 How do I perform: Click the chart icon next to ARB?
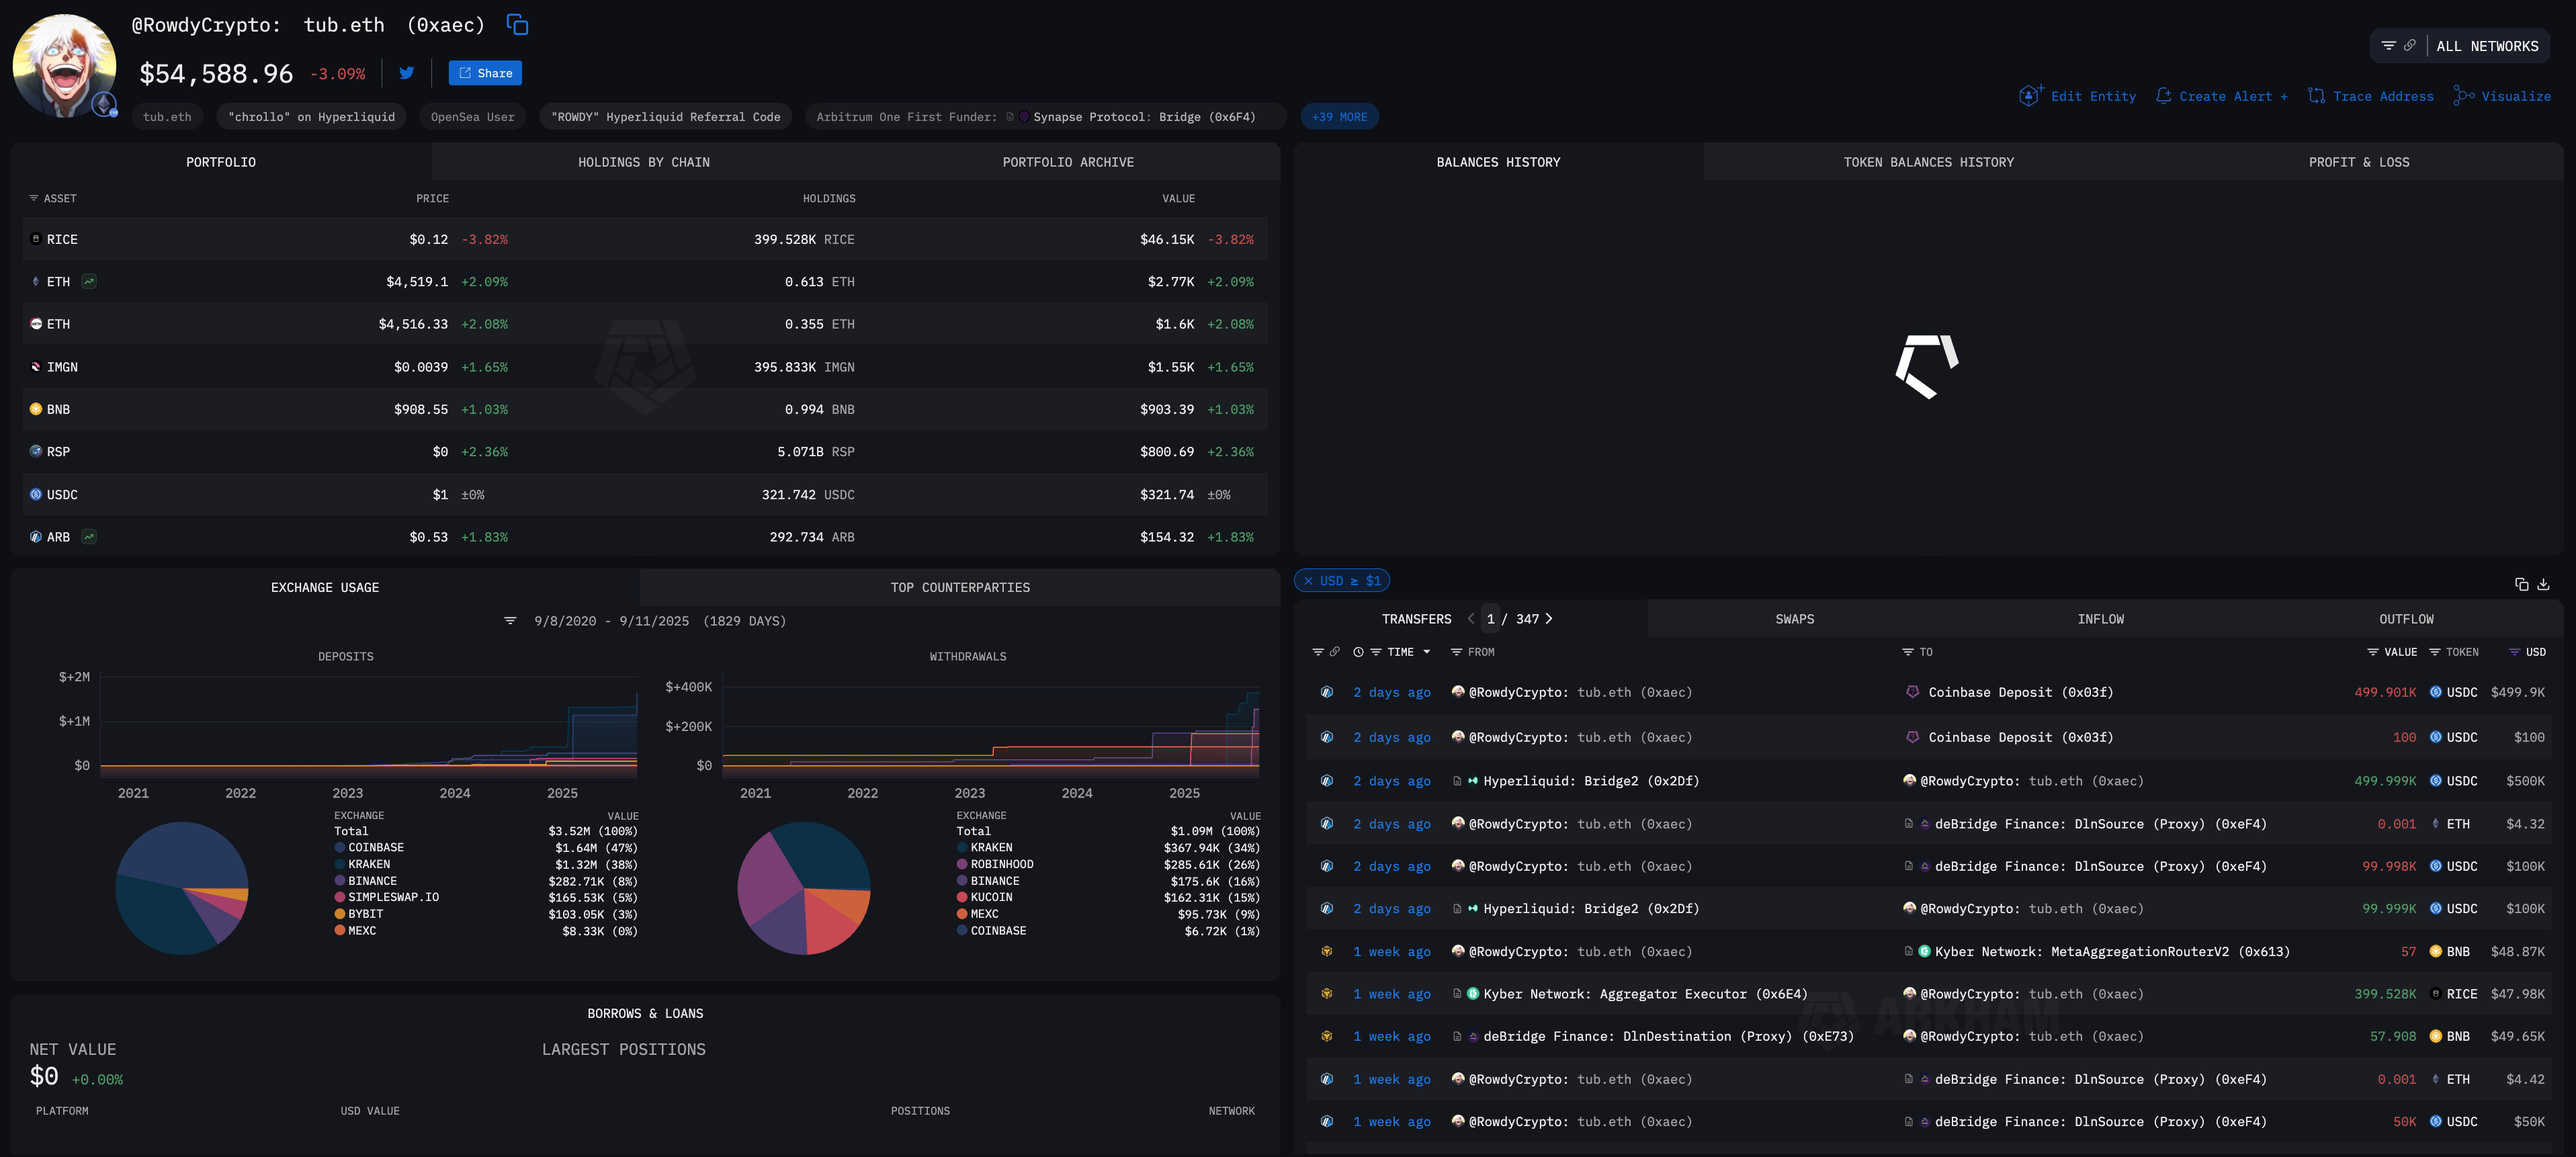click(x=89, y=537)
